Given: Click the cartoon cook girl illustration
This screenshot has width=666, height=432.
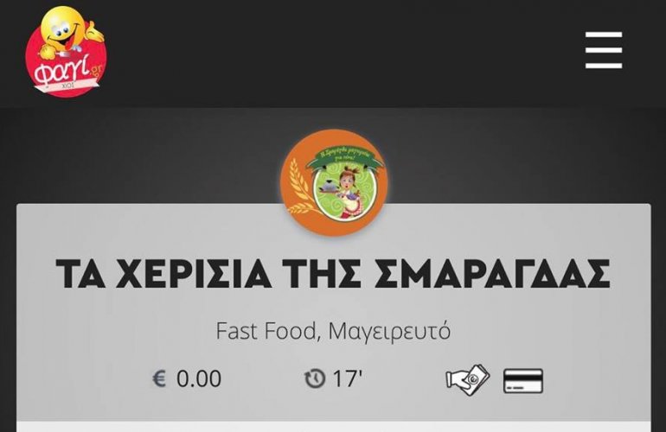Looking at the screenshot, I should tap(348, 192).
